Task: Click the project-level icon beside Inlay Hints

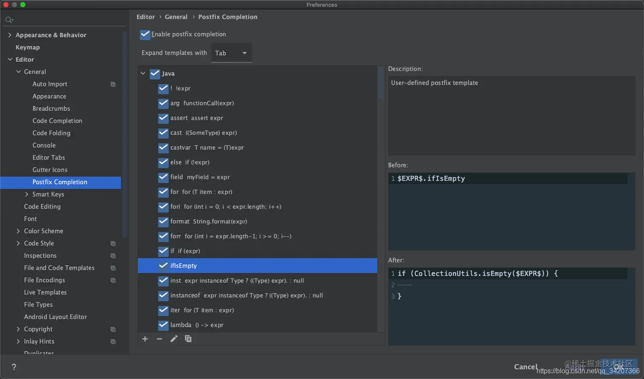Action: (113, 342)
